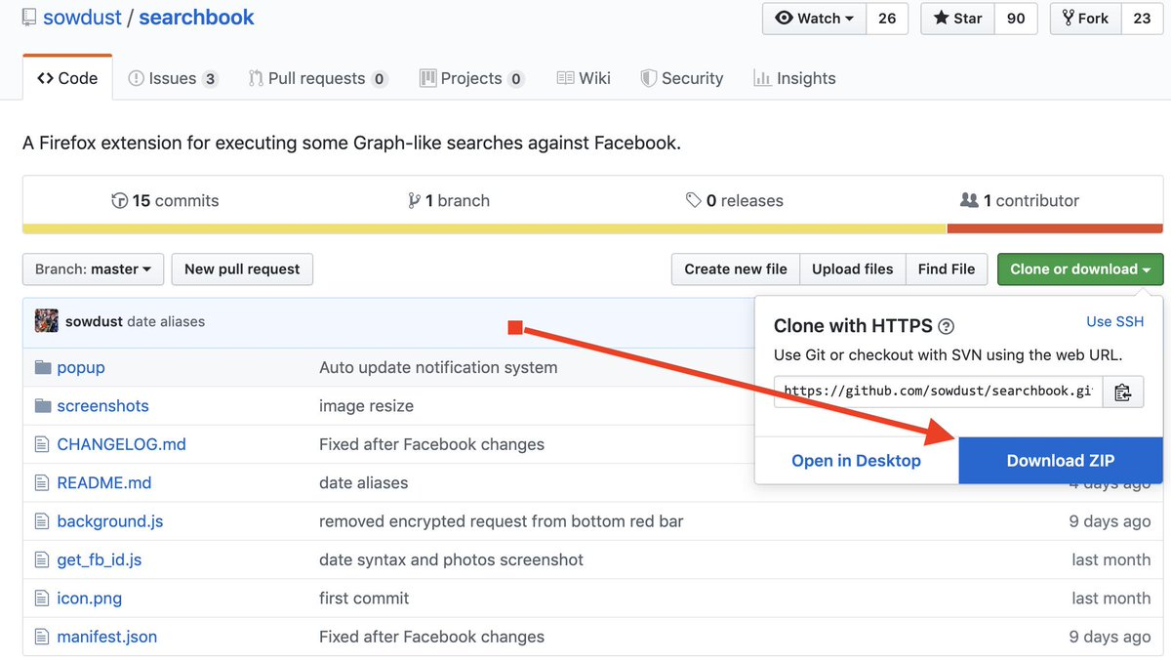Switch to the Issues tab
Viewport: 1171px width, 661px height.
coord(173,78)
